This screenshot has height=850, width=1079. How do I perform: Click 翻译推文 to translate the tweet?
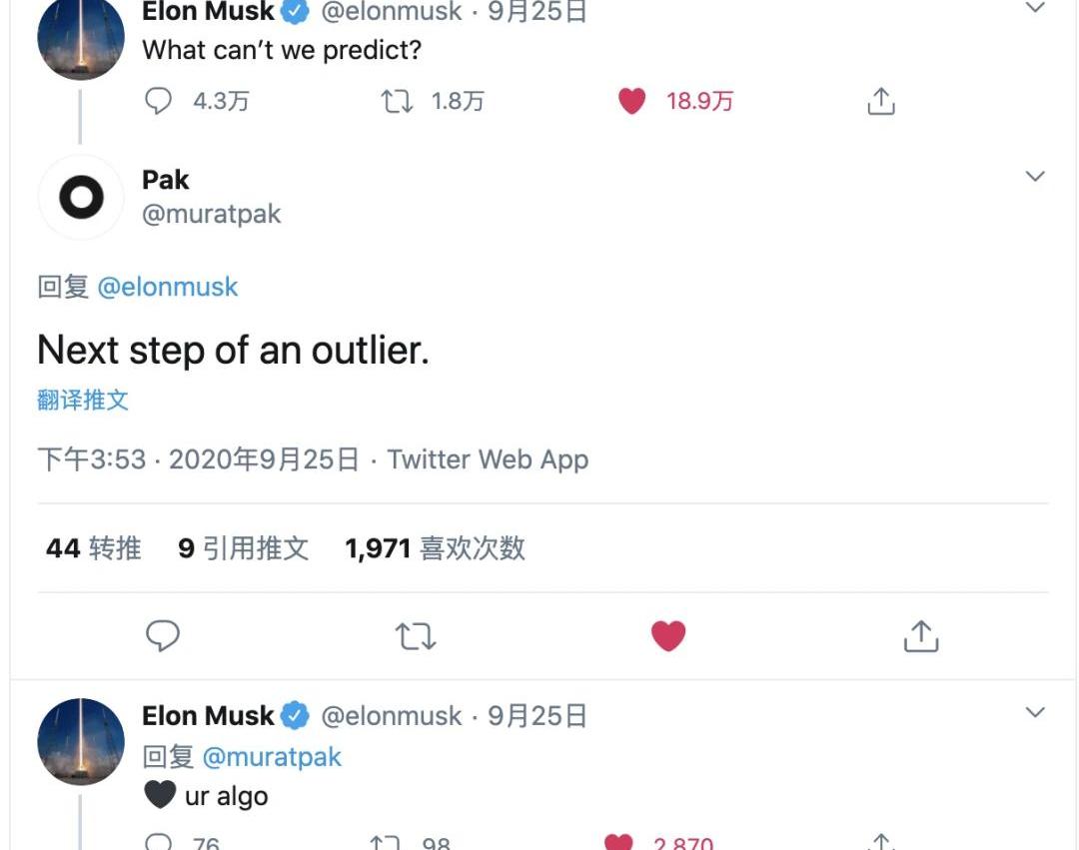pos(83,401)
